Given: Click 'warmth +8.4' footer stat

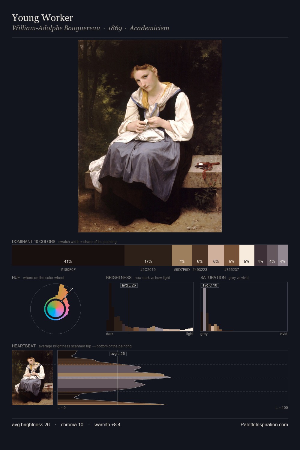Looking at the screenshot, I should point(107,424).
